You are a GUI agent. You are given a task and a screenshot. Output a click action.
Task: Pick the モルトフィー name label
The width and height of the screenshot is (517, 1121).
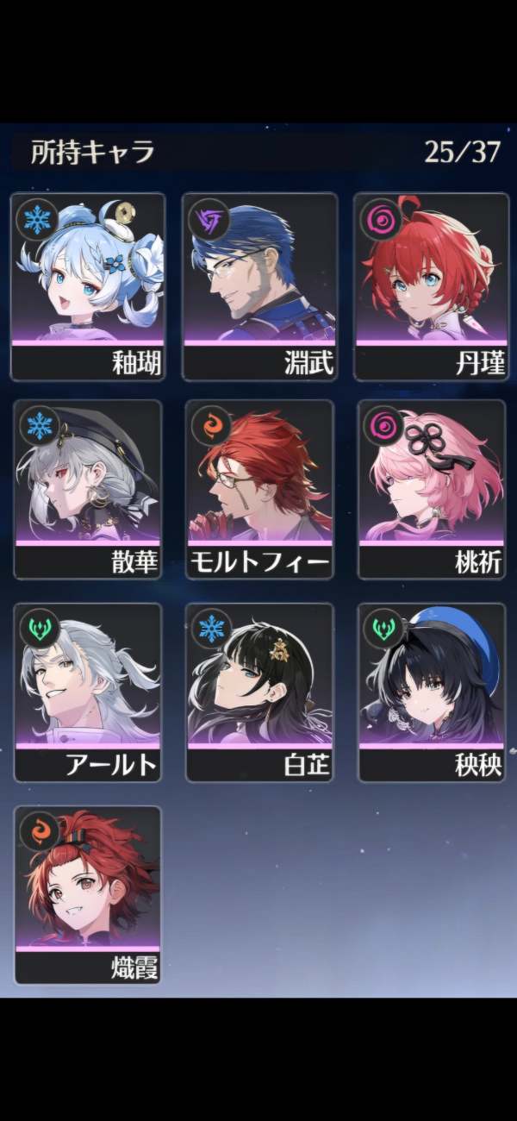pos(259,563)
